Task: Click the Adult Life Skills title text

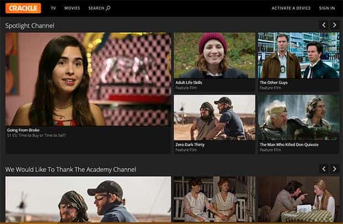Action: point(189,83)
